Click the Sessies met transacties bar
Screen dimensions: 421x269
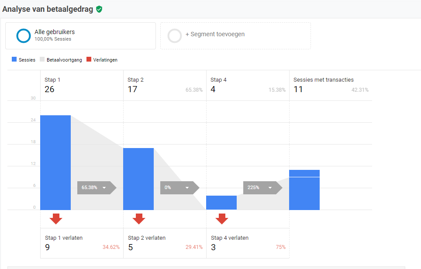pyautogui.click(x=304, y=190)
